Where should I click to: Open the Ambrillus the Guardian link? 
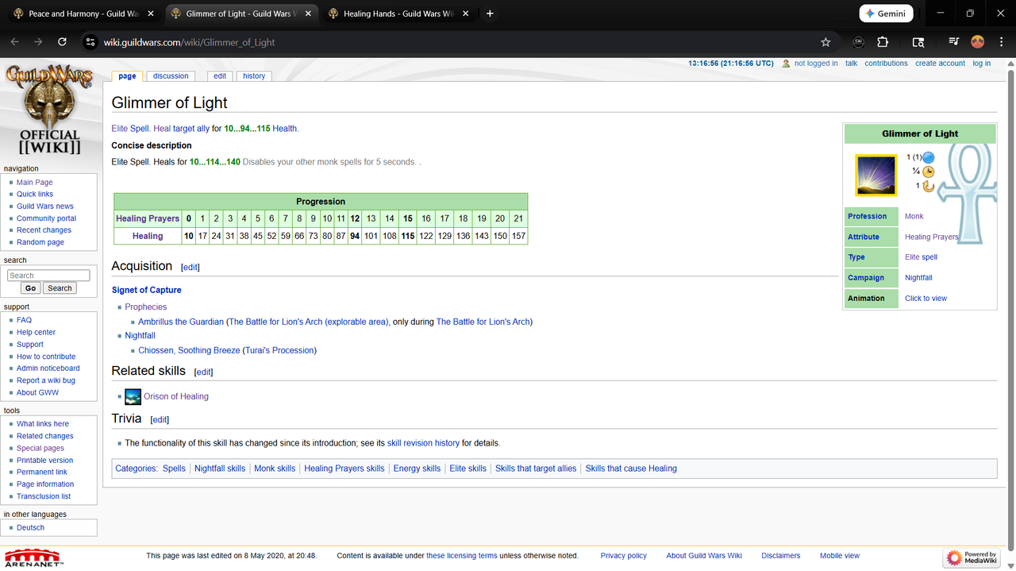pyautogui.click(x=181, y=322)
